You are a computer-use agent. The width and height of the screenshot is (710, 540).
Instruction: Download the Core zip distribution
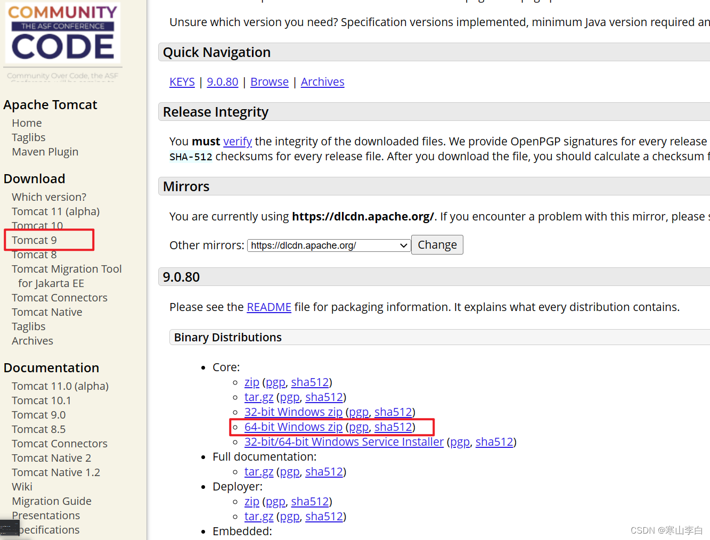[x=252, y=382]
